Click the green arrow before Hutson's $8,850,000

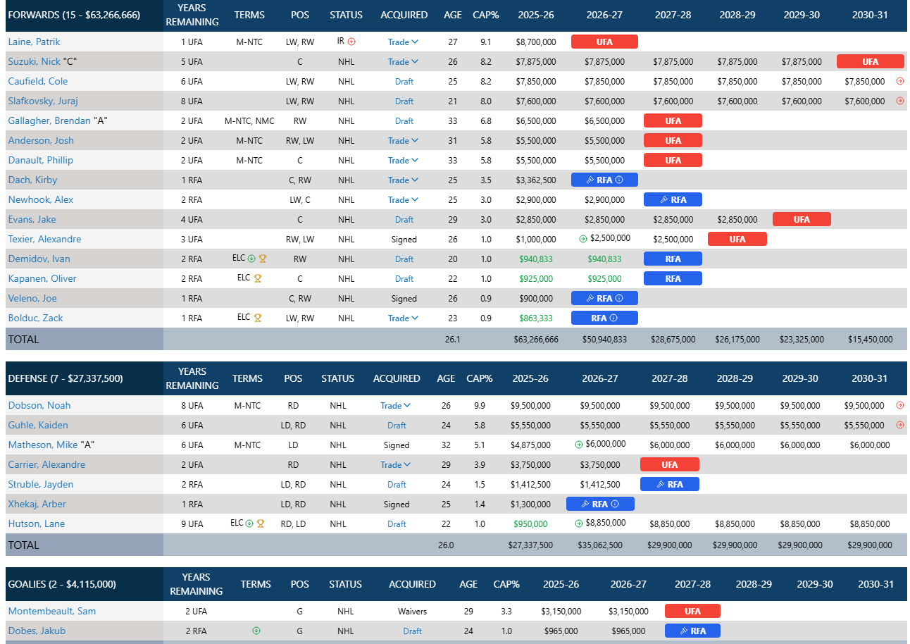579,524
